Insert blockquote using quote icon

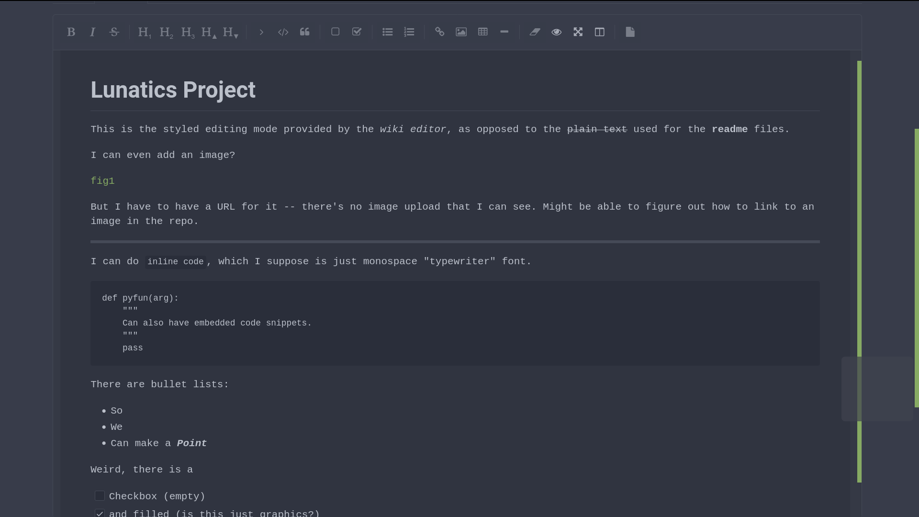pyautogui.click(x=305, y=32)
